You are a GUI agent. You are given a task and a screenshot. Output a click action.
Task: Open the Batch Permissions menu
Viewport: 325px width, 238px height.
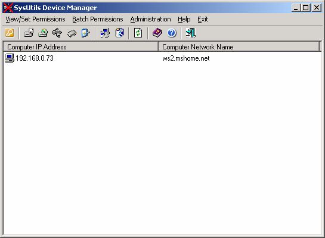click(98, 19)
